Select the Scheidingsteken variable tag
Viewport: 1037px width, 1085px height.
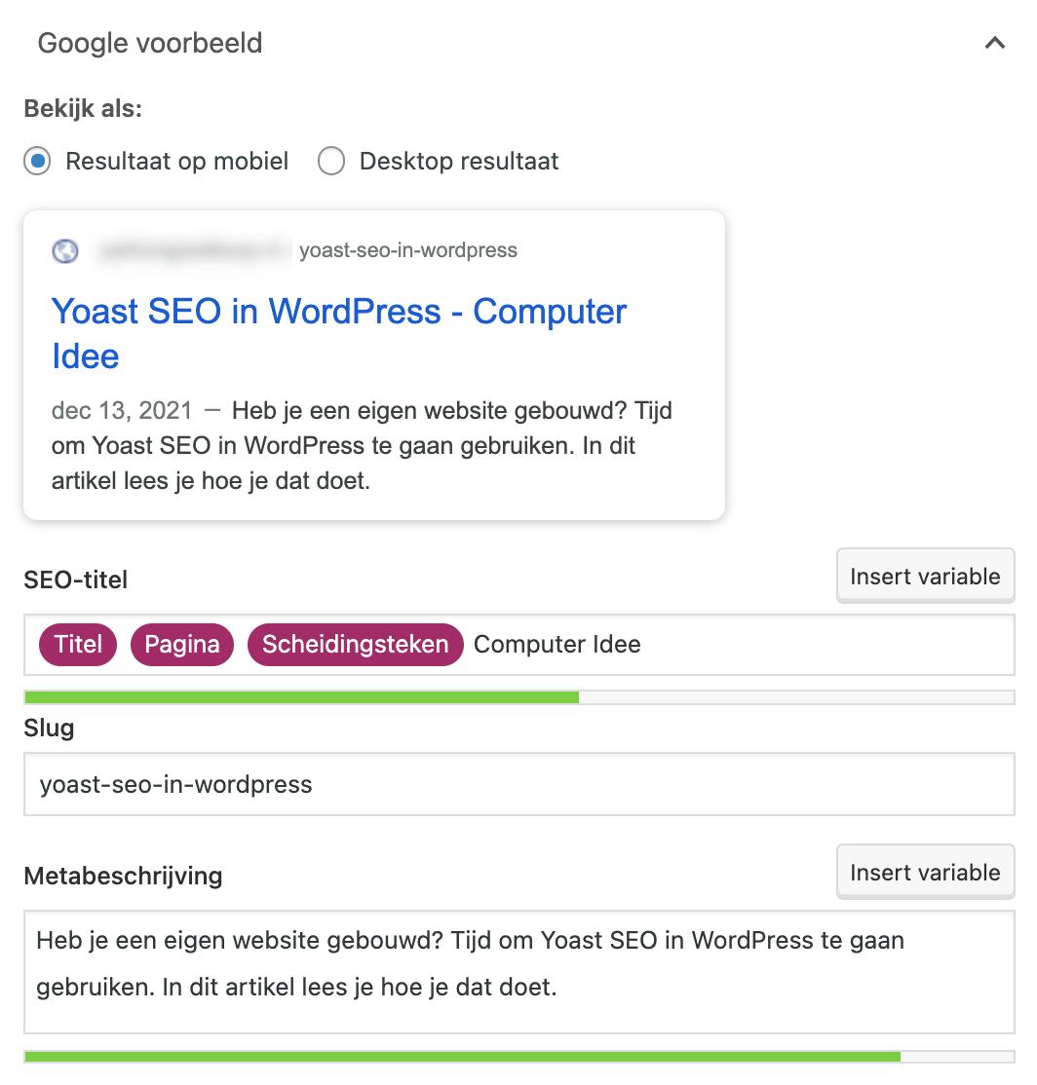coord(355,645)
